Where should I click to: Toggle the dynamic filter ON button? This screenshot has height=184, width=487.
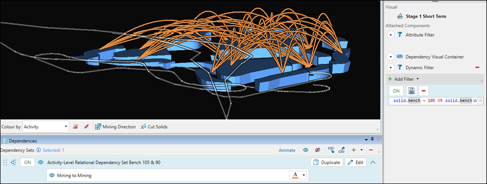coord(396,91)
